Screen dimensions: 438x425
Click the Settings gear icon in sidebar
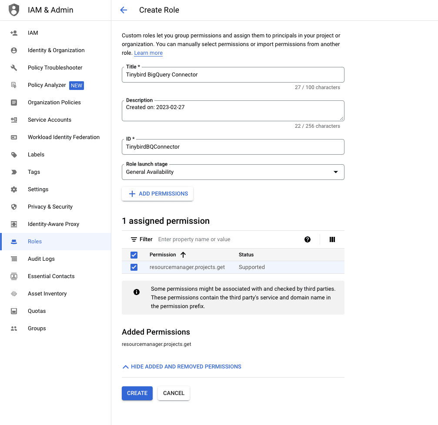[14, 189]
